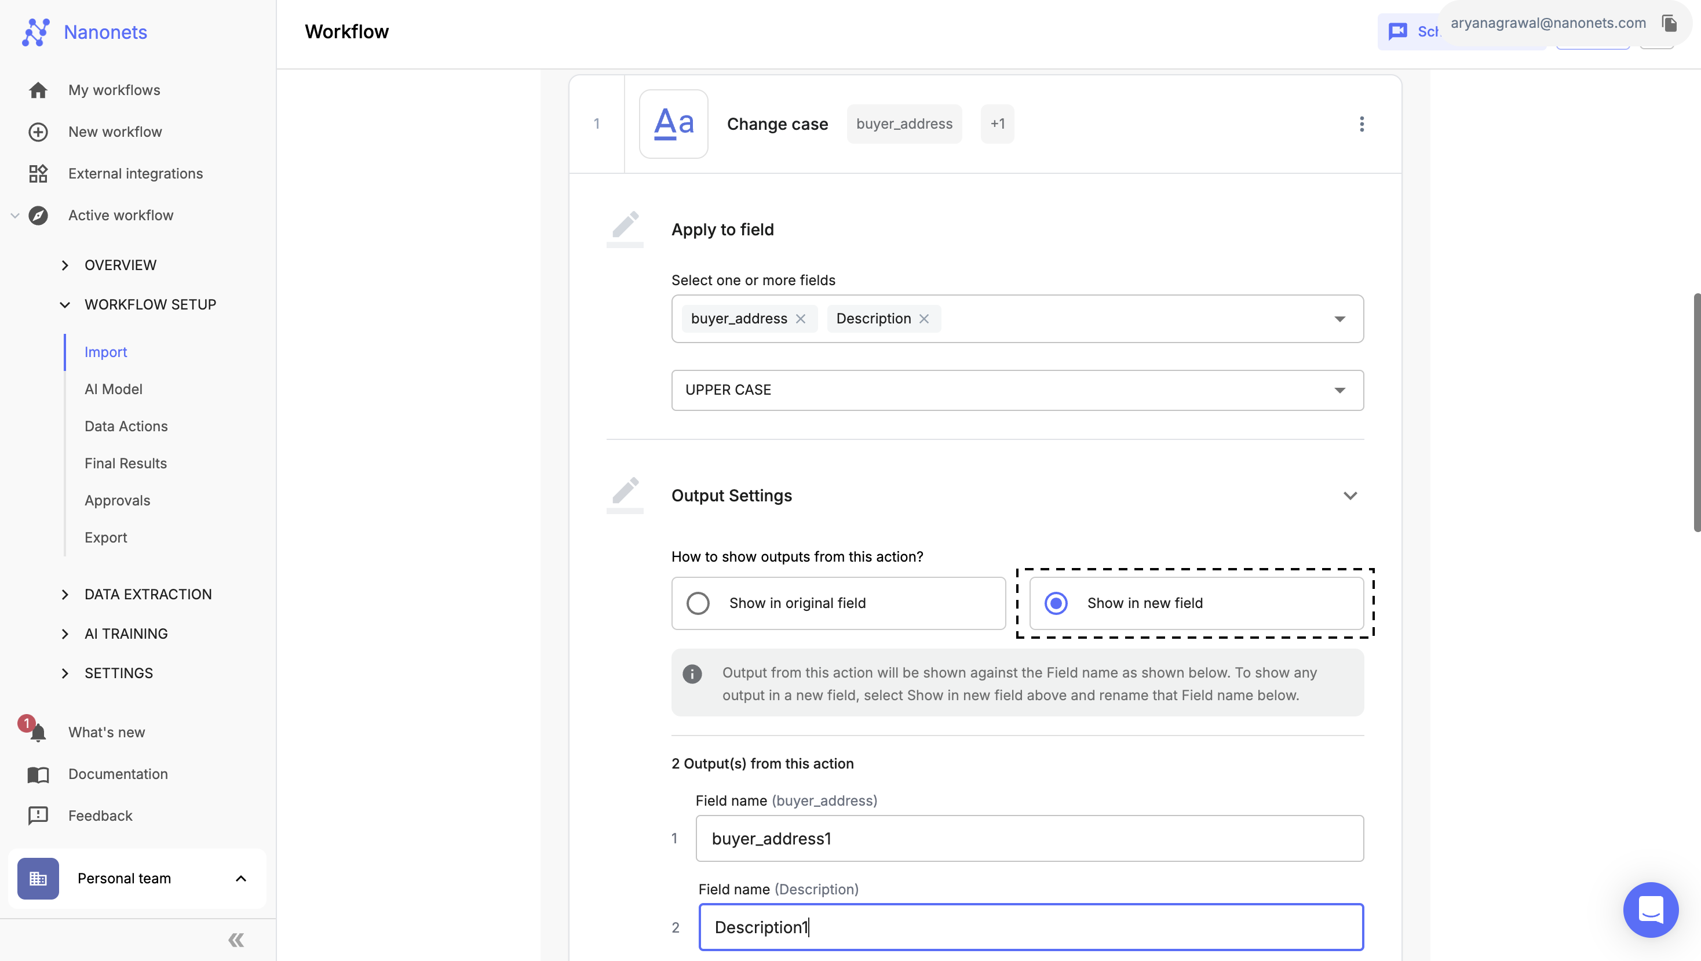
Task: Collapse the Output Settings chevron
Action: click(1350, 496)
